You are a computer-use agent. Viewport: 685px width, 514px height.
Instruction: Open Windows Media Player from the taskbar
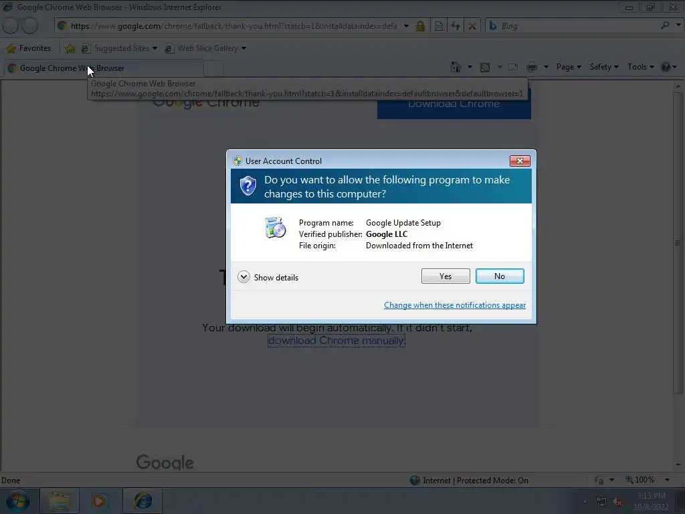(x=99, y=501)
